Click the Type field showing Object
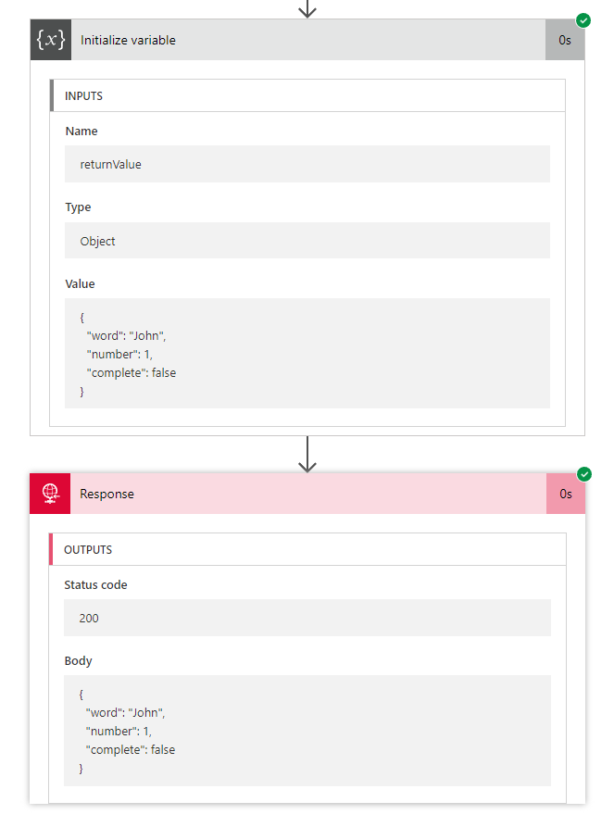The image size is (614, 827). click(x=307, y=241)
